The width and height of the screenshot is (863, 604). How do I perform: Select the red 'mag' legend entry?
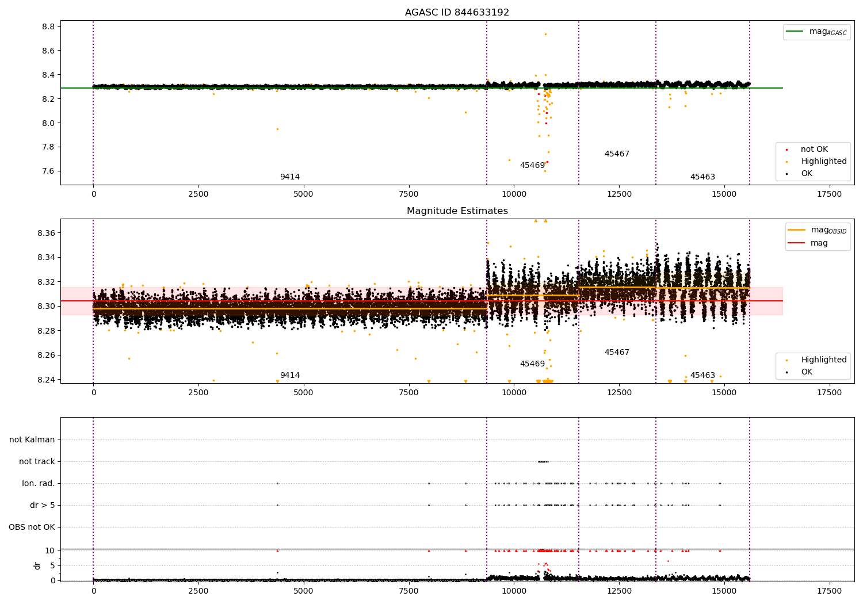point(808,243)
